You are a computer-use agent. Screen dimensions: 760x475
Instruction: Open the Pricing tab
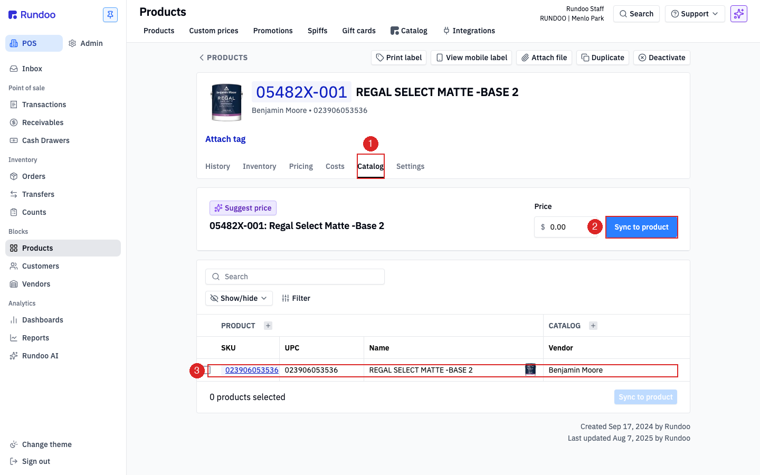(301, 166)
